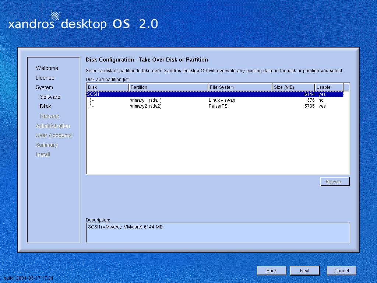Click the Usable column header

(329, 87)
